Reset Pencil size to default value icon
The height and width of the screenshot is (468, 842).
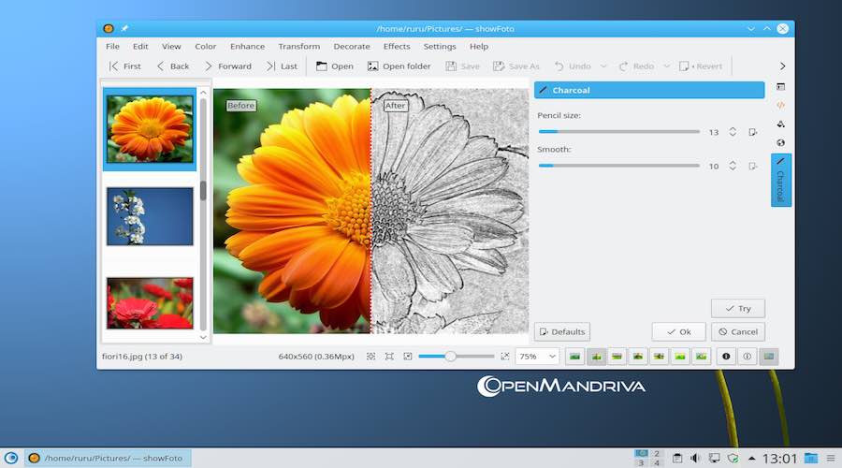point(753,132)
